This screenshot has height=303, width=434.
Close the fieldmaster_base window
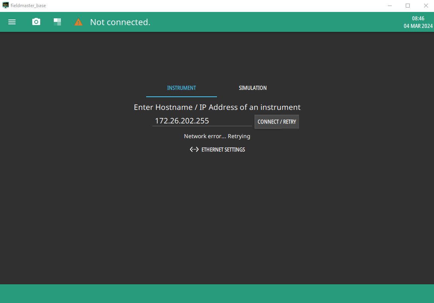click(425, 6)
